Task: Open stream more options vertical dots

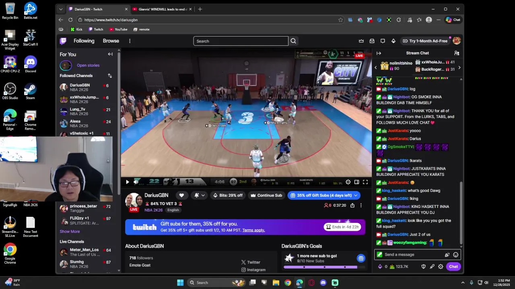Action: (x=361, y=205)
